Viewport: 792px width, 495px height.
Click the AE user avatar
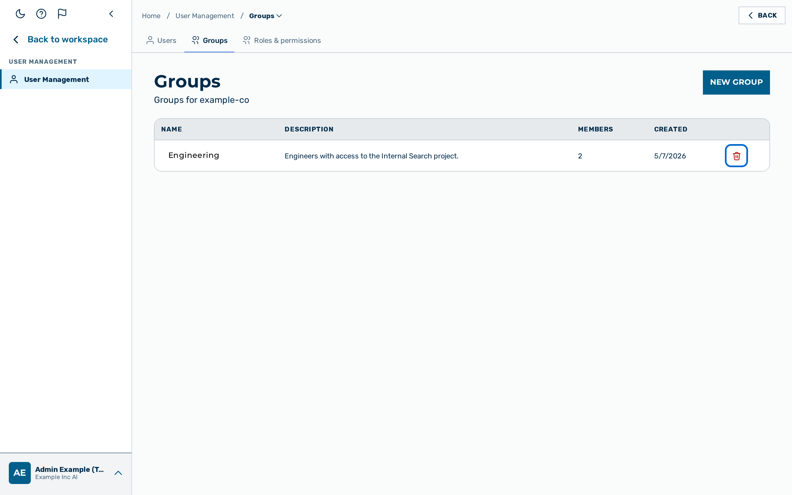(20, 473)
